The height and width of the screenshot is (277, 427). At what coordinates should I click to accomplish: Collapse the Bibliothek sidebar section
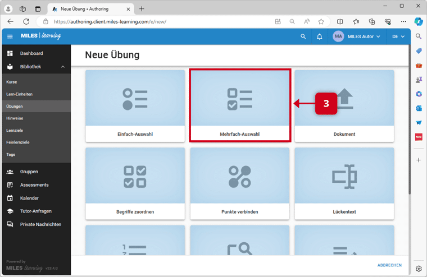[62, 67]
